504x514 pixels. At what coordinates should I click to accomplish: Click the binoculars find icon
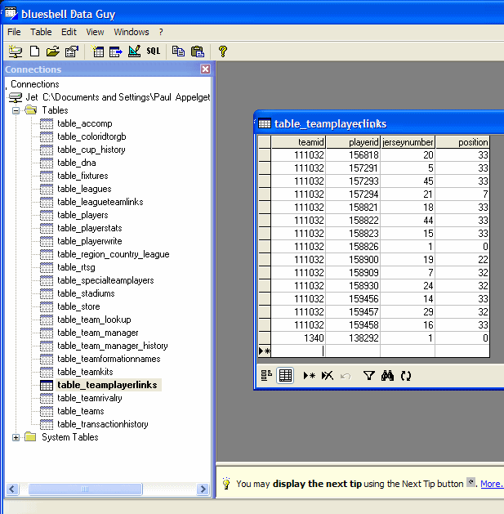tap(387, 376)
